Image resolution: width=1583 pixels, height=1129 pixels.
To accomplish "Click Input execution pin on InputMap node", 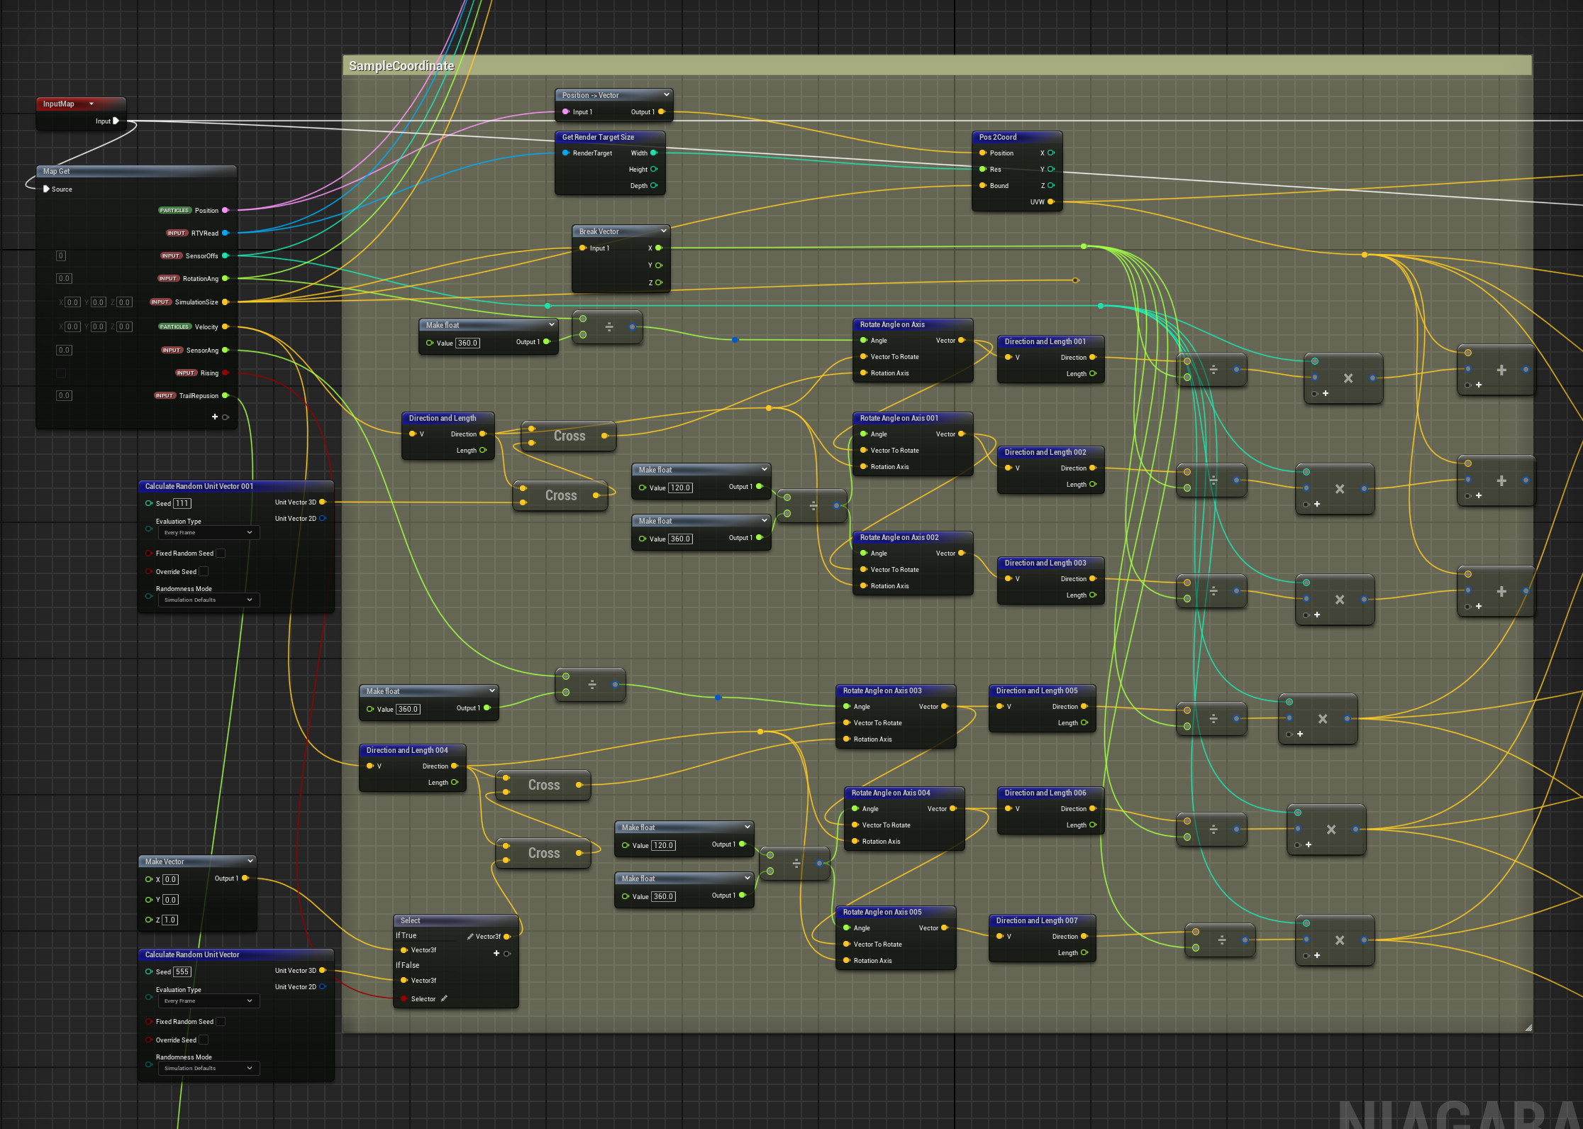I will point(116,121).
